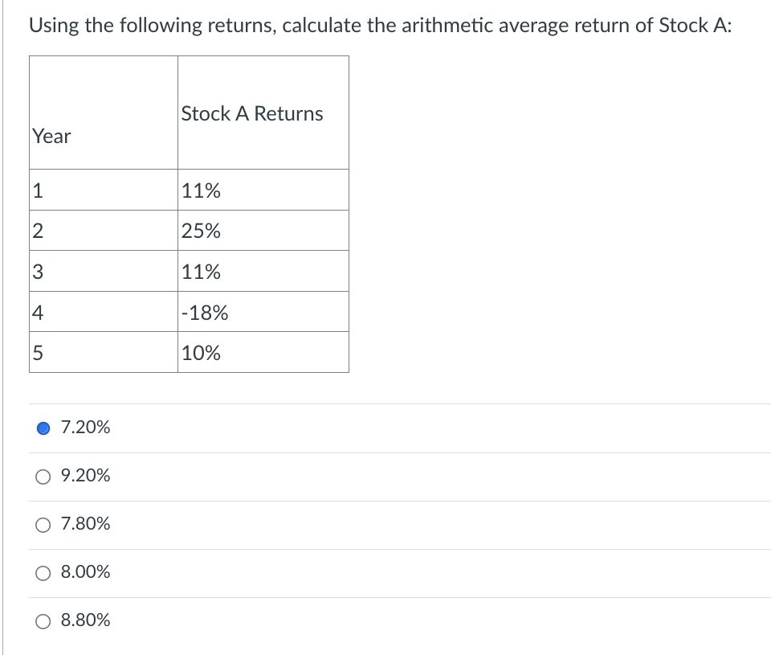The width and height of the screenshot is (771, 655).
Task: Click the arithmetic average return question text
Action: pyautogui.click(x=381, y=25)
